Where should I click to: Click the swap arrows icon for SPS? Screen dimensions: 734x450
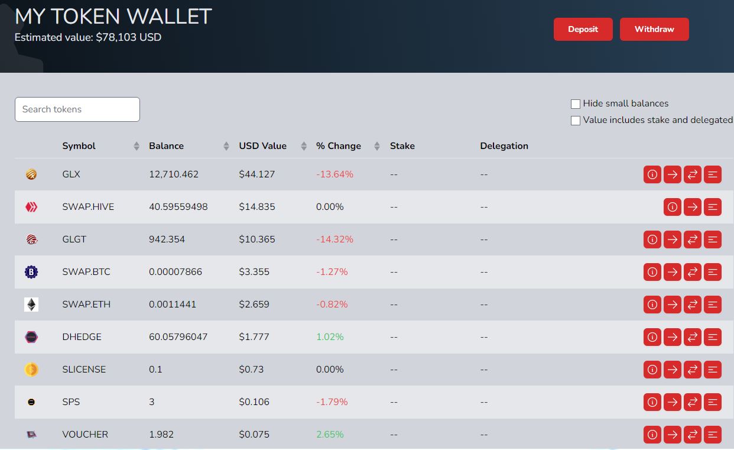[693, 402]
